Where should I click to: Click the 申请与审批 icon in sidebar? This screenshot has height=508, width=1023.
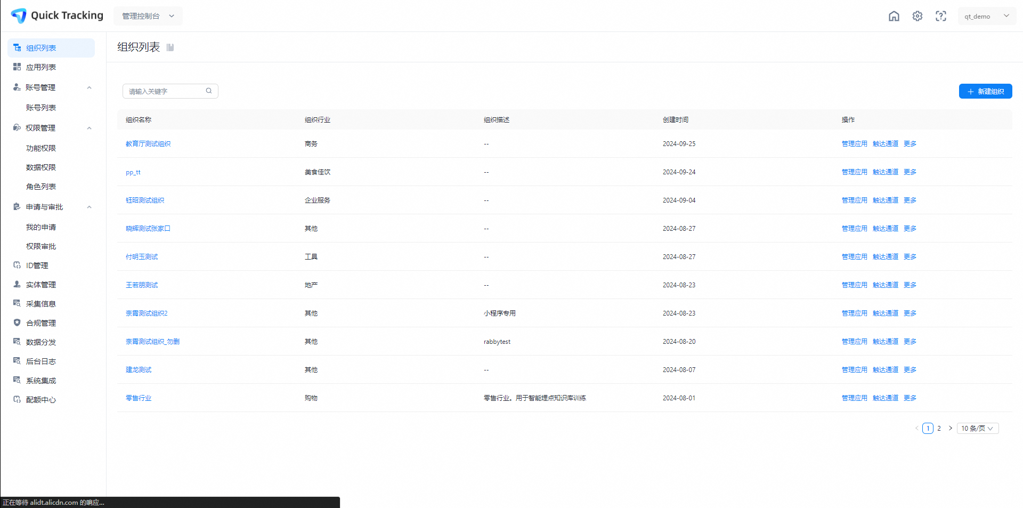[17, 206]
